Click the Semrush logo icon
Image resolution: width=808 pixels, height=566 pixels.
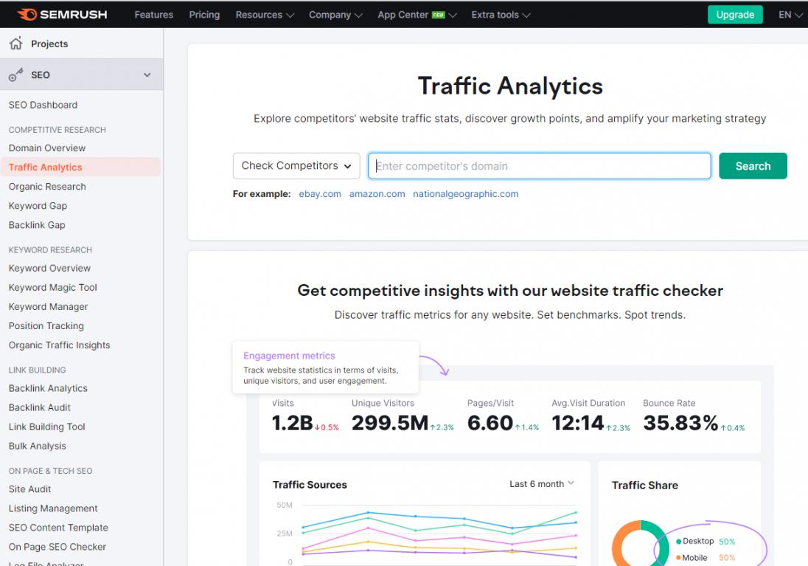tap(27, 15)
